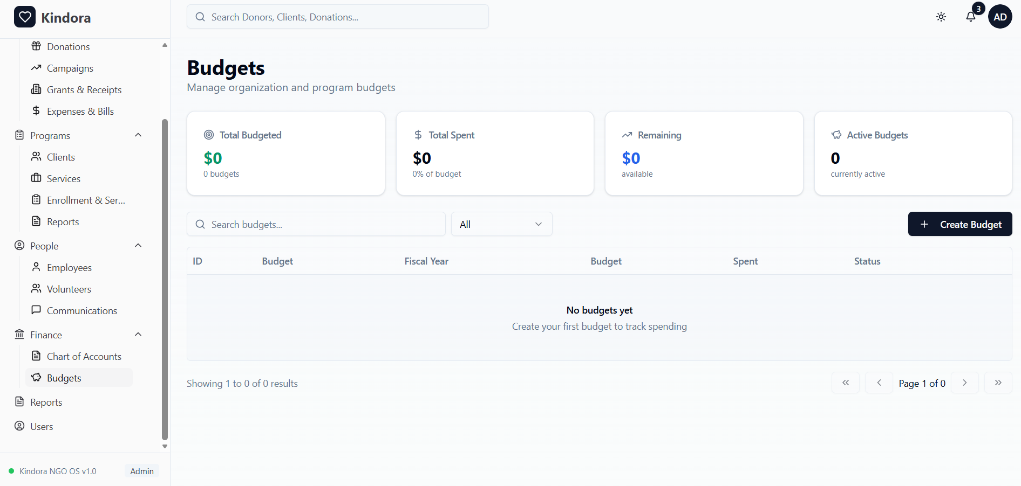The height and width of the screenshot is (486, 1021).
Task: Click the Clients people icon
Action: tap(36, 156)
